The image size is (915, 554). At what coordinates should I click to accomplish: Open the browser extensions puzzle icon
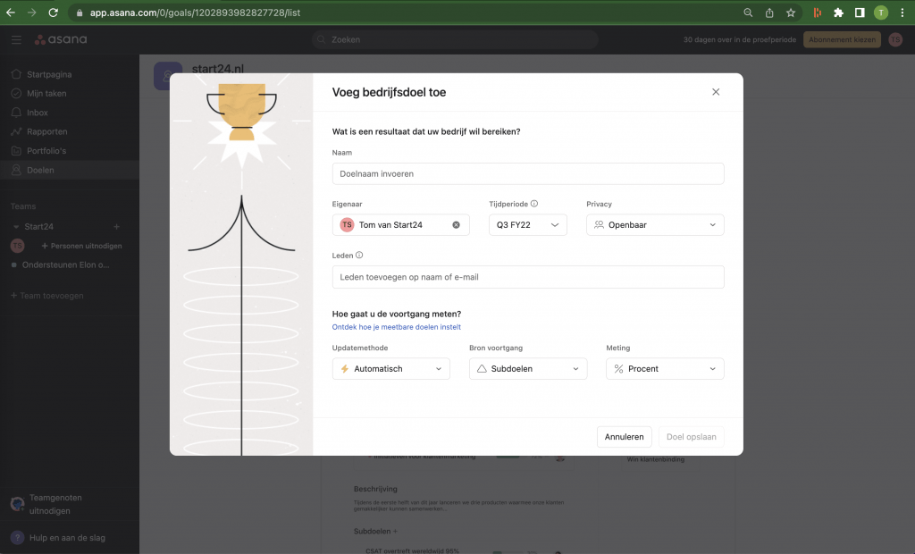pos(838,13)
